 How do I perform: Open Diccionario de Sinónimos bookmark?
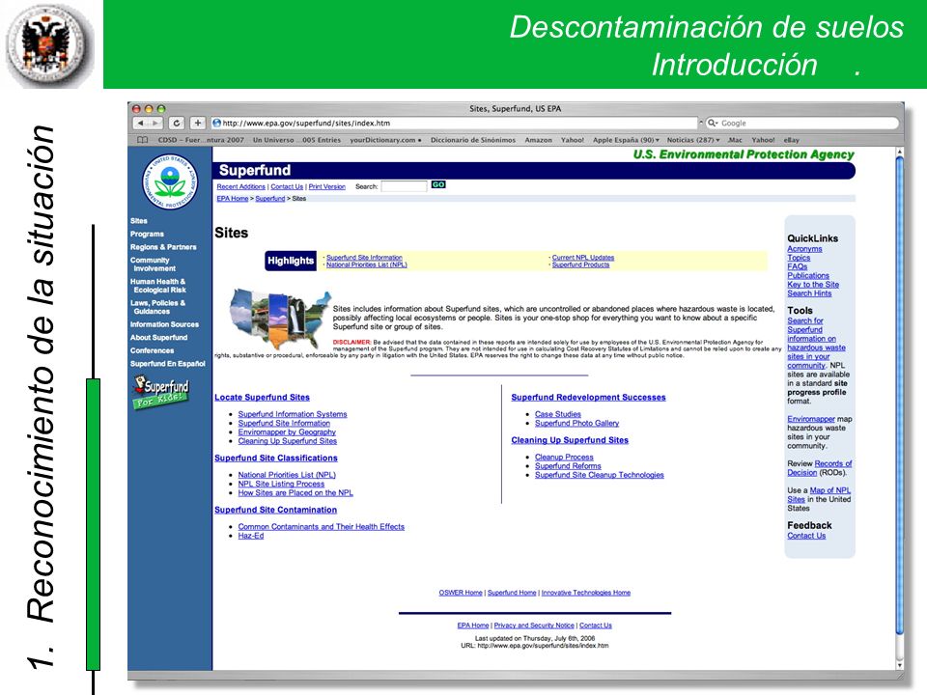click(473, 140)
